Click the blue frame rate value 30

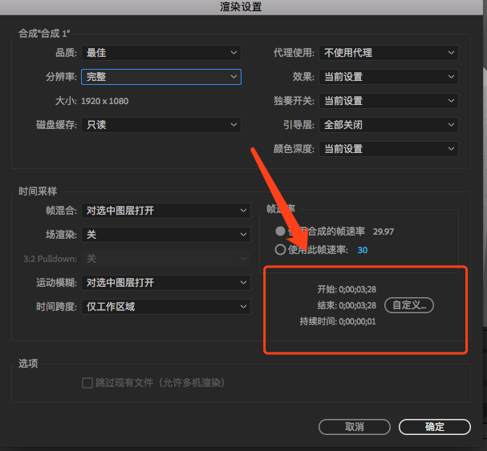(363, 250)
